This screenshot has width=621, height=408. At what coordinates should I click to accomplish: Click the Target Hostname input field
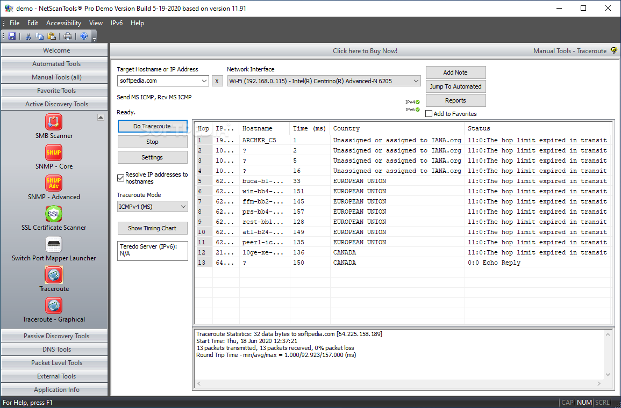click(x=159, y=81)
